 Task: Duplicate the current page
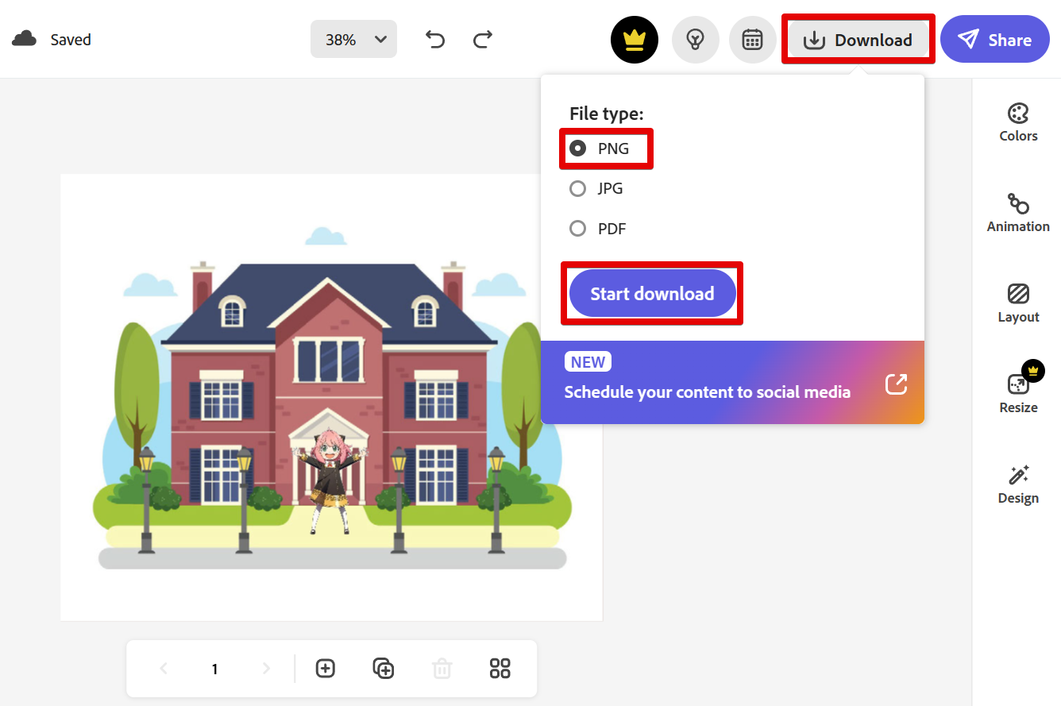[x=384, y=669]
